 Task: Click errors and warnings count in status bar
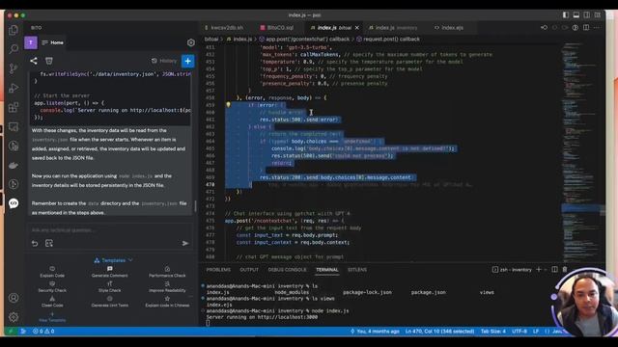[x=43, y=332]
